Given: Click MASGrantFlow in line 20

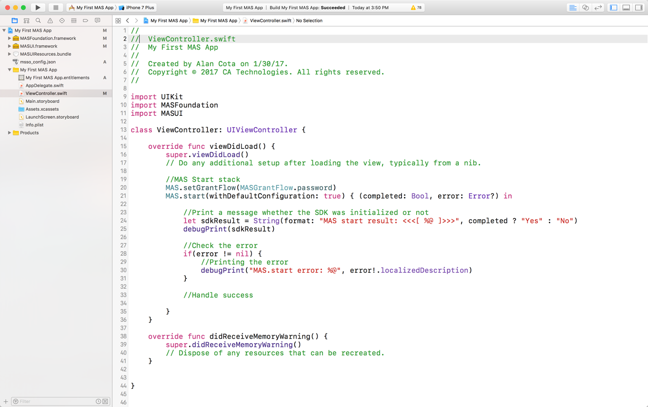Looking at the screenshot, I should pyautogui.click(x=266, y=188).
